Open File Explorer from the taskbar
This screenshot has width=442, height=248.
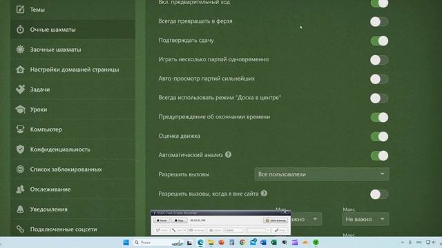211,242
